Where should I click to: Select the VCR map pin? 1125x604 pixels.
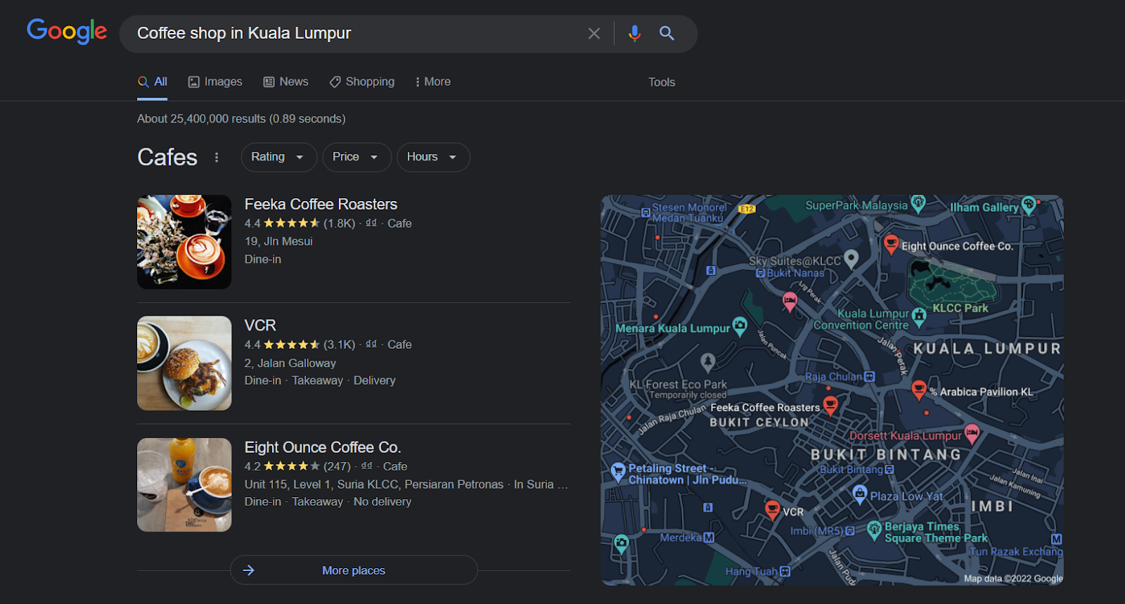[772, 508]
